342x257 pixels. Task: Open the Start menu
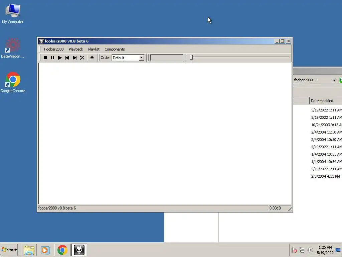click(9, 250)
